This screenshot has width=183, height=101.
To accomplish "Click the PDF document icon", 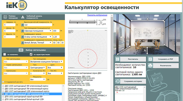I will coord(150,59).
